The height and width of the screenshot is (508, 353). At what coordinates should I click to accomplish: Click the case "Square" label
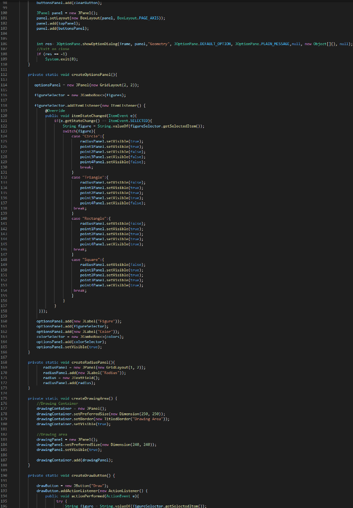[x=88, y=260]
